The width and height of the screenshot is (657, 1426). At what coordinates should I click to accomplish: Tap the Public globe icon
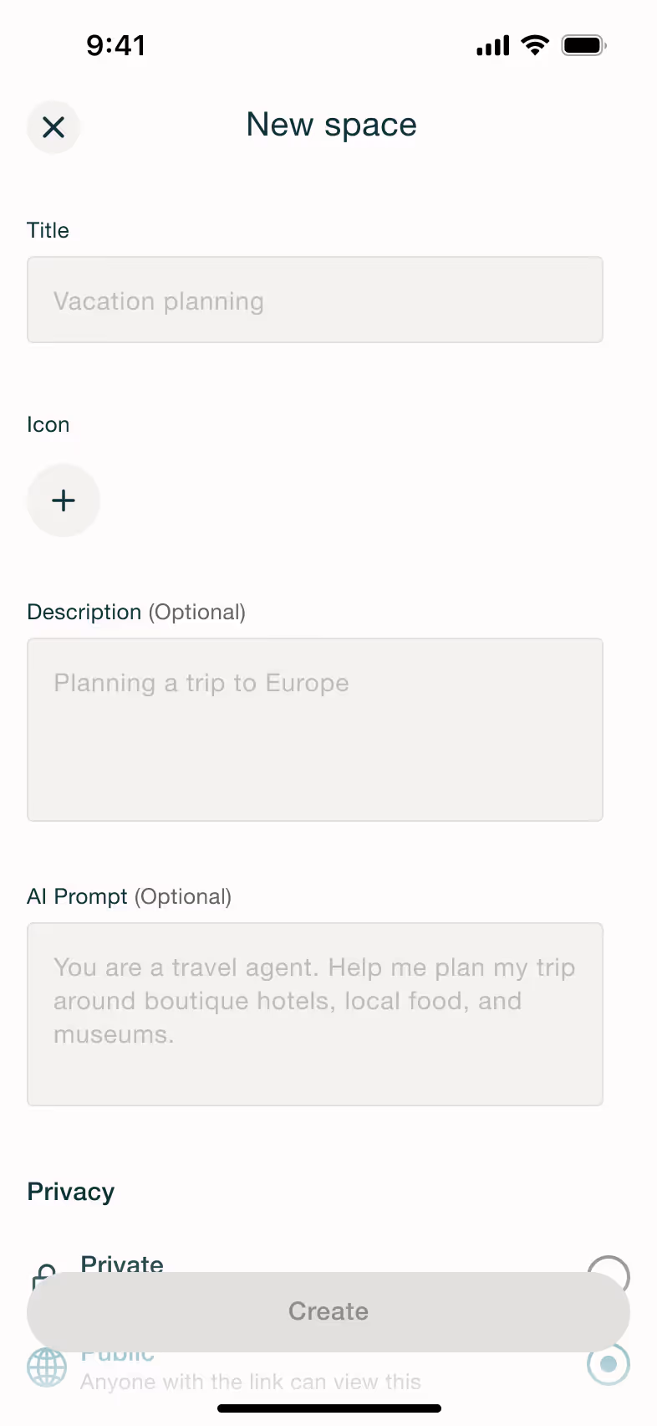click(47, 1367)
